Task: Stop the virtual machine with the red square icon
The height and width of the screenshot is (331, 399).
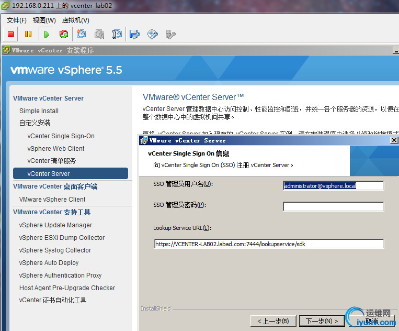Action: coord(10,35)
